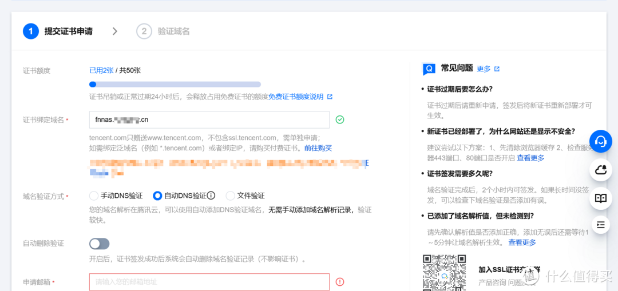
Task: Open the documentation book icon
Action: 600,198
